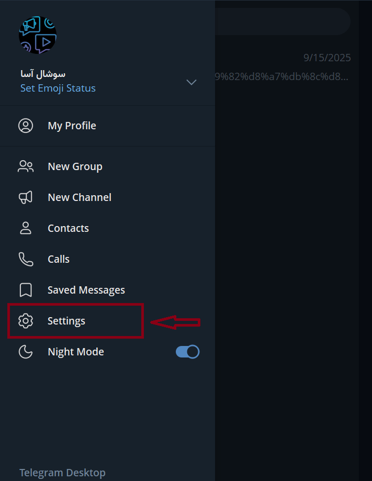
Task: Open the My Profile menu entry
Action: (72, 126)
